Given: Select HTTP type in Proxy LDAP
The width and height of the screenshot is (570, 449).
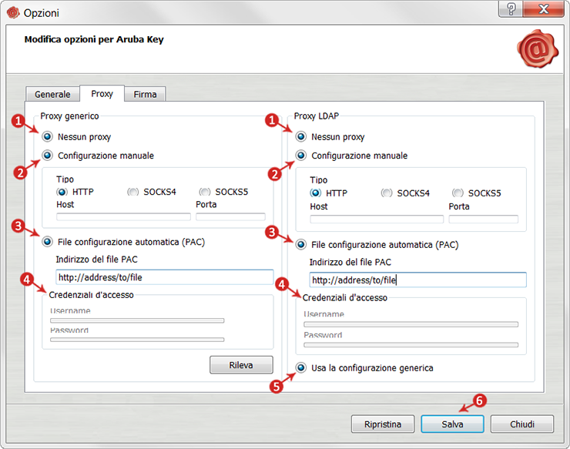Looking at the screenshot, I should (x=315, y=193).
